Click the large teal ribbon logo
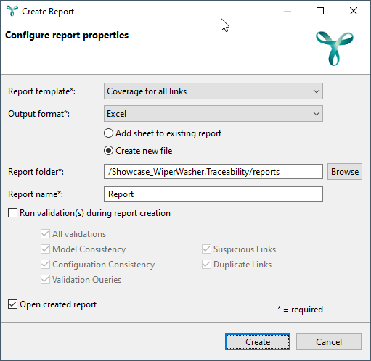 (x=335, y=49)
